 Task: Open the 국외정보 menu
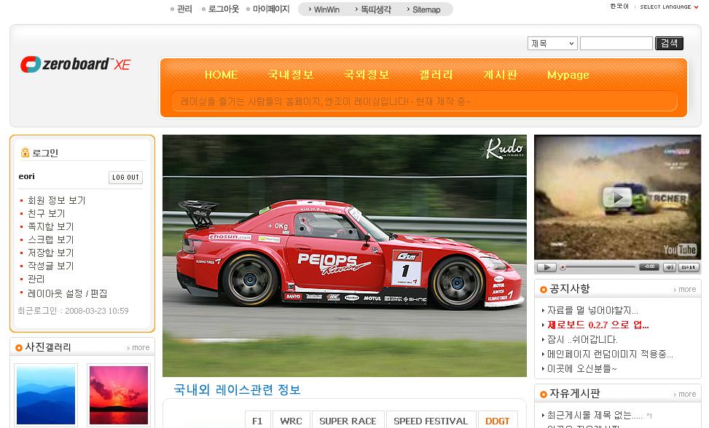point(367,75)
